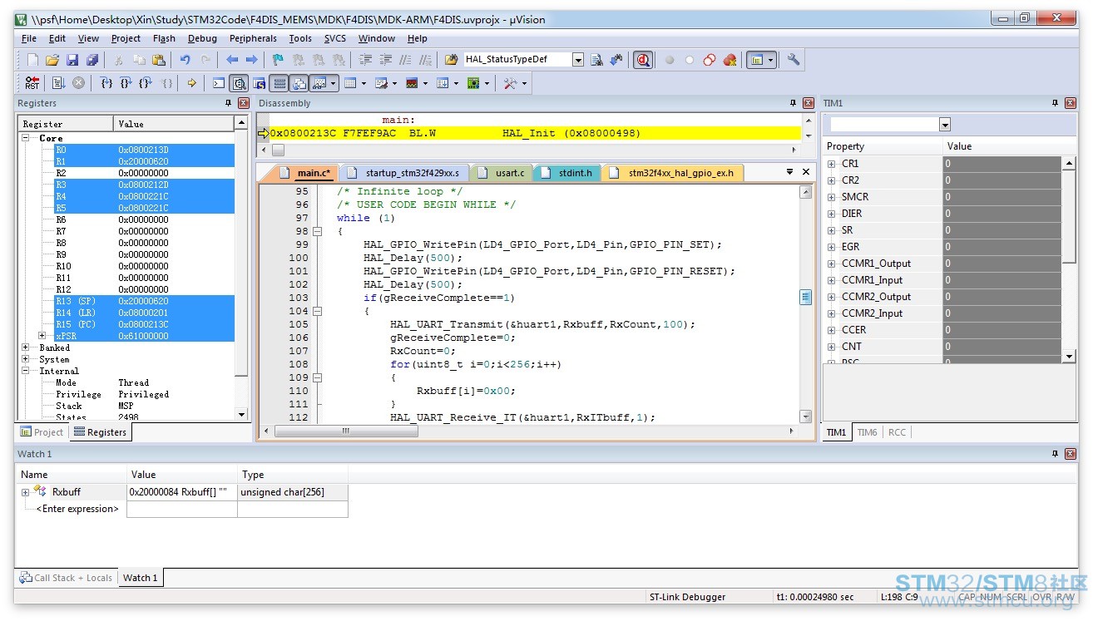Screen dimensions: 1093x621
Task: Insert a bookmark with the flag icon
Action: [278, 60]
